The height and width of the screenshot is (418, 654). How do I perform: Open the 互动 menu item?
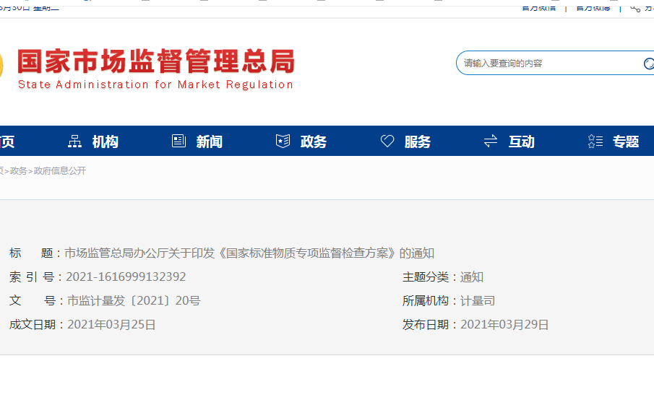click(x=521, y=142)
